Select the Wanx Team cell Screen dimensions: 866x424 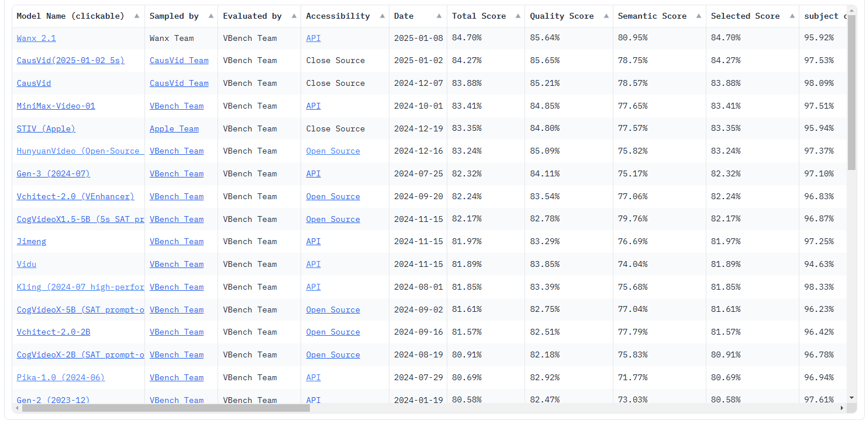pyautogui.click(x=181, y=38)
